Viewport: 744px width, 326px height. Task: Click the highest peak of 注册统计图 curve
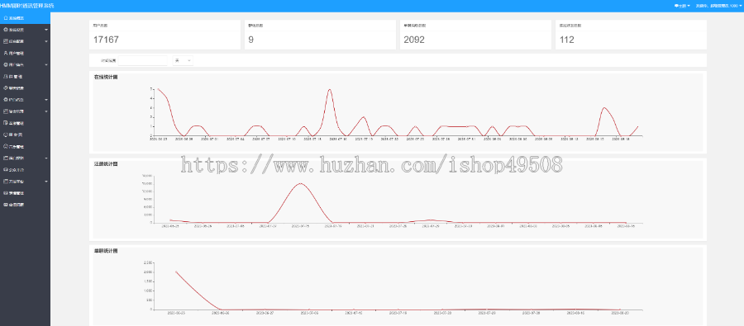point(300,183)
